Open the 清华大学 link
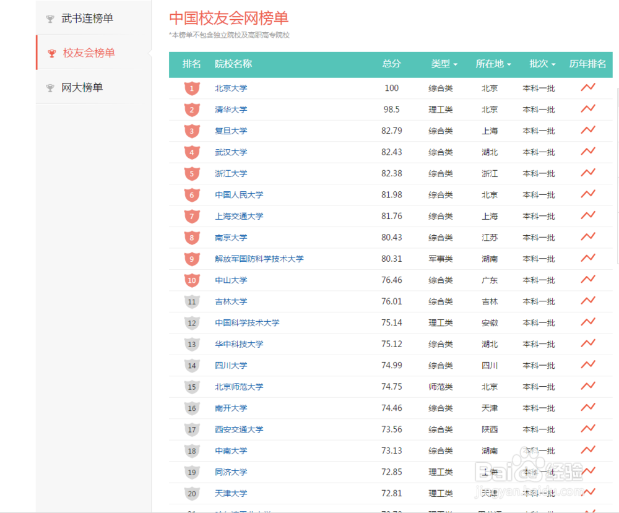The width and height of the screenshot is (619, 513). tap(231, 110)
